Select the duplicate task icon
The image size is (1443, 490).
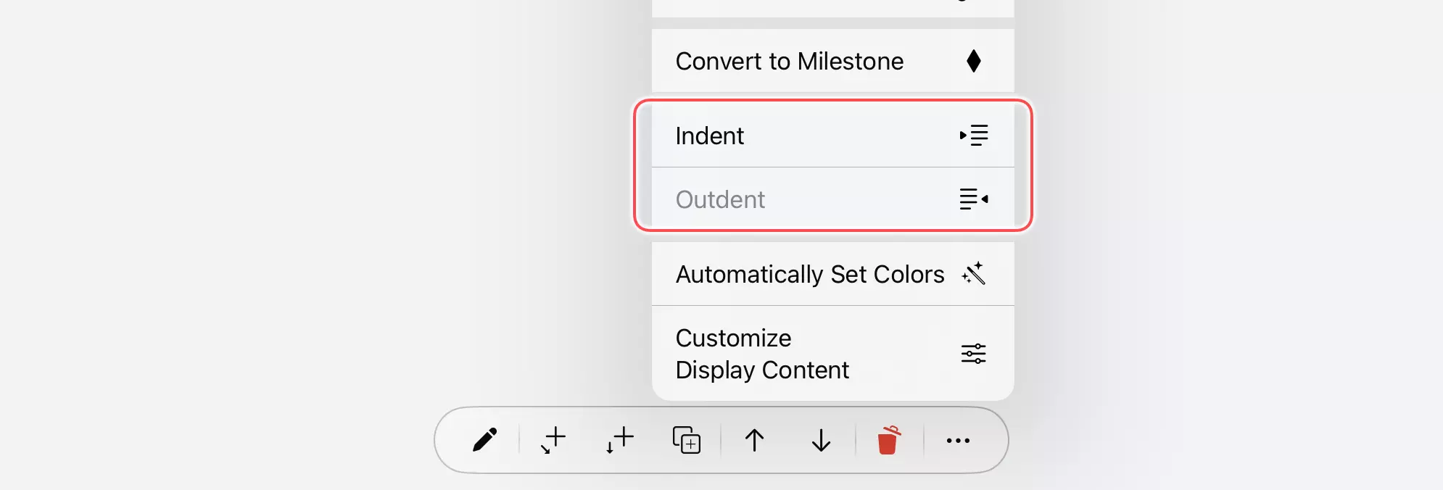point(685,439)
